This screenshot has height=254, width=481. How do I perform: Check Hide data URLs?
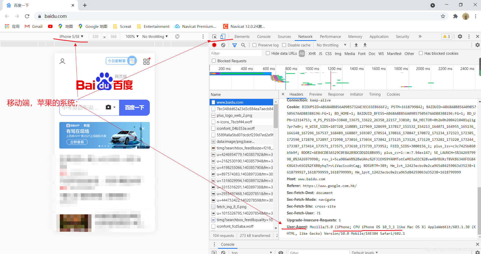(268, 53)
